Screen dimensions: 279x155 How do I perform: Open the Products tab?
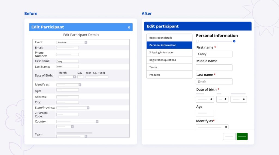tap(169, 75)
